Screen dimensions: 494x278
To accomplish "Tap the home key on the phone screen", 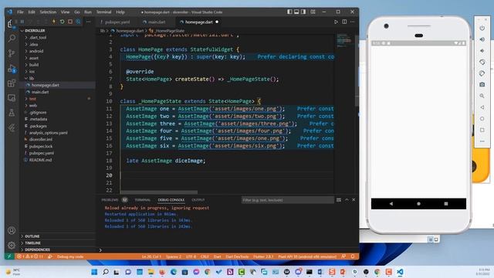I will [418, 204].
